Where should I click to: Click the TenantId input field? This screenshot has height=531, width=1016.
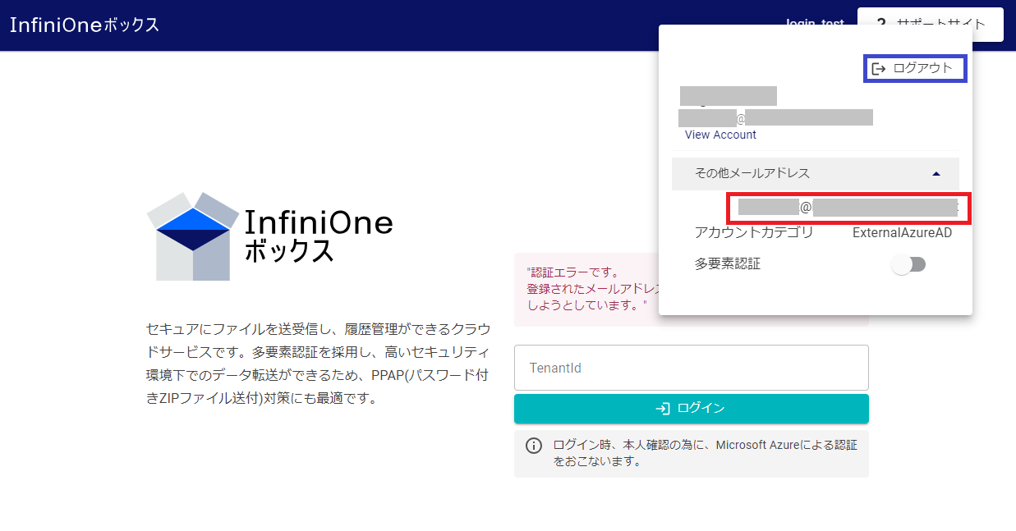click(x=691, y=368)
